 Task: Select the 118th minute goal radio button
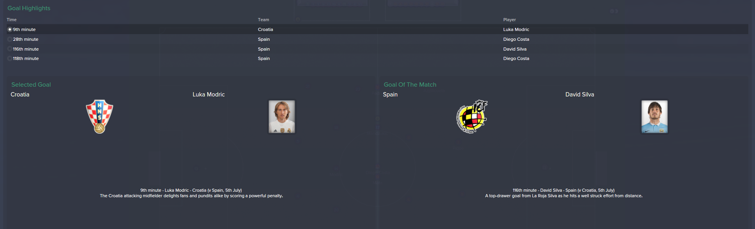click(x=10, y=58)
